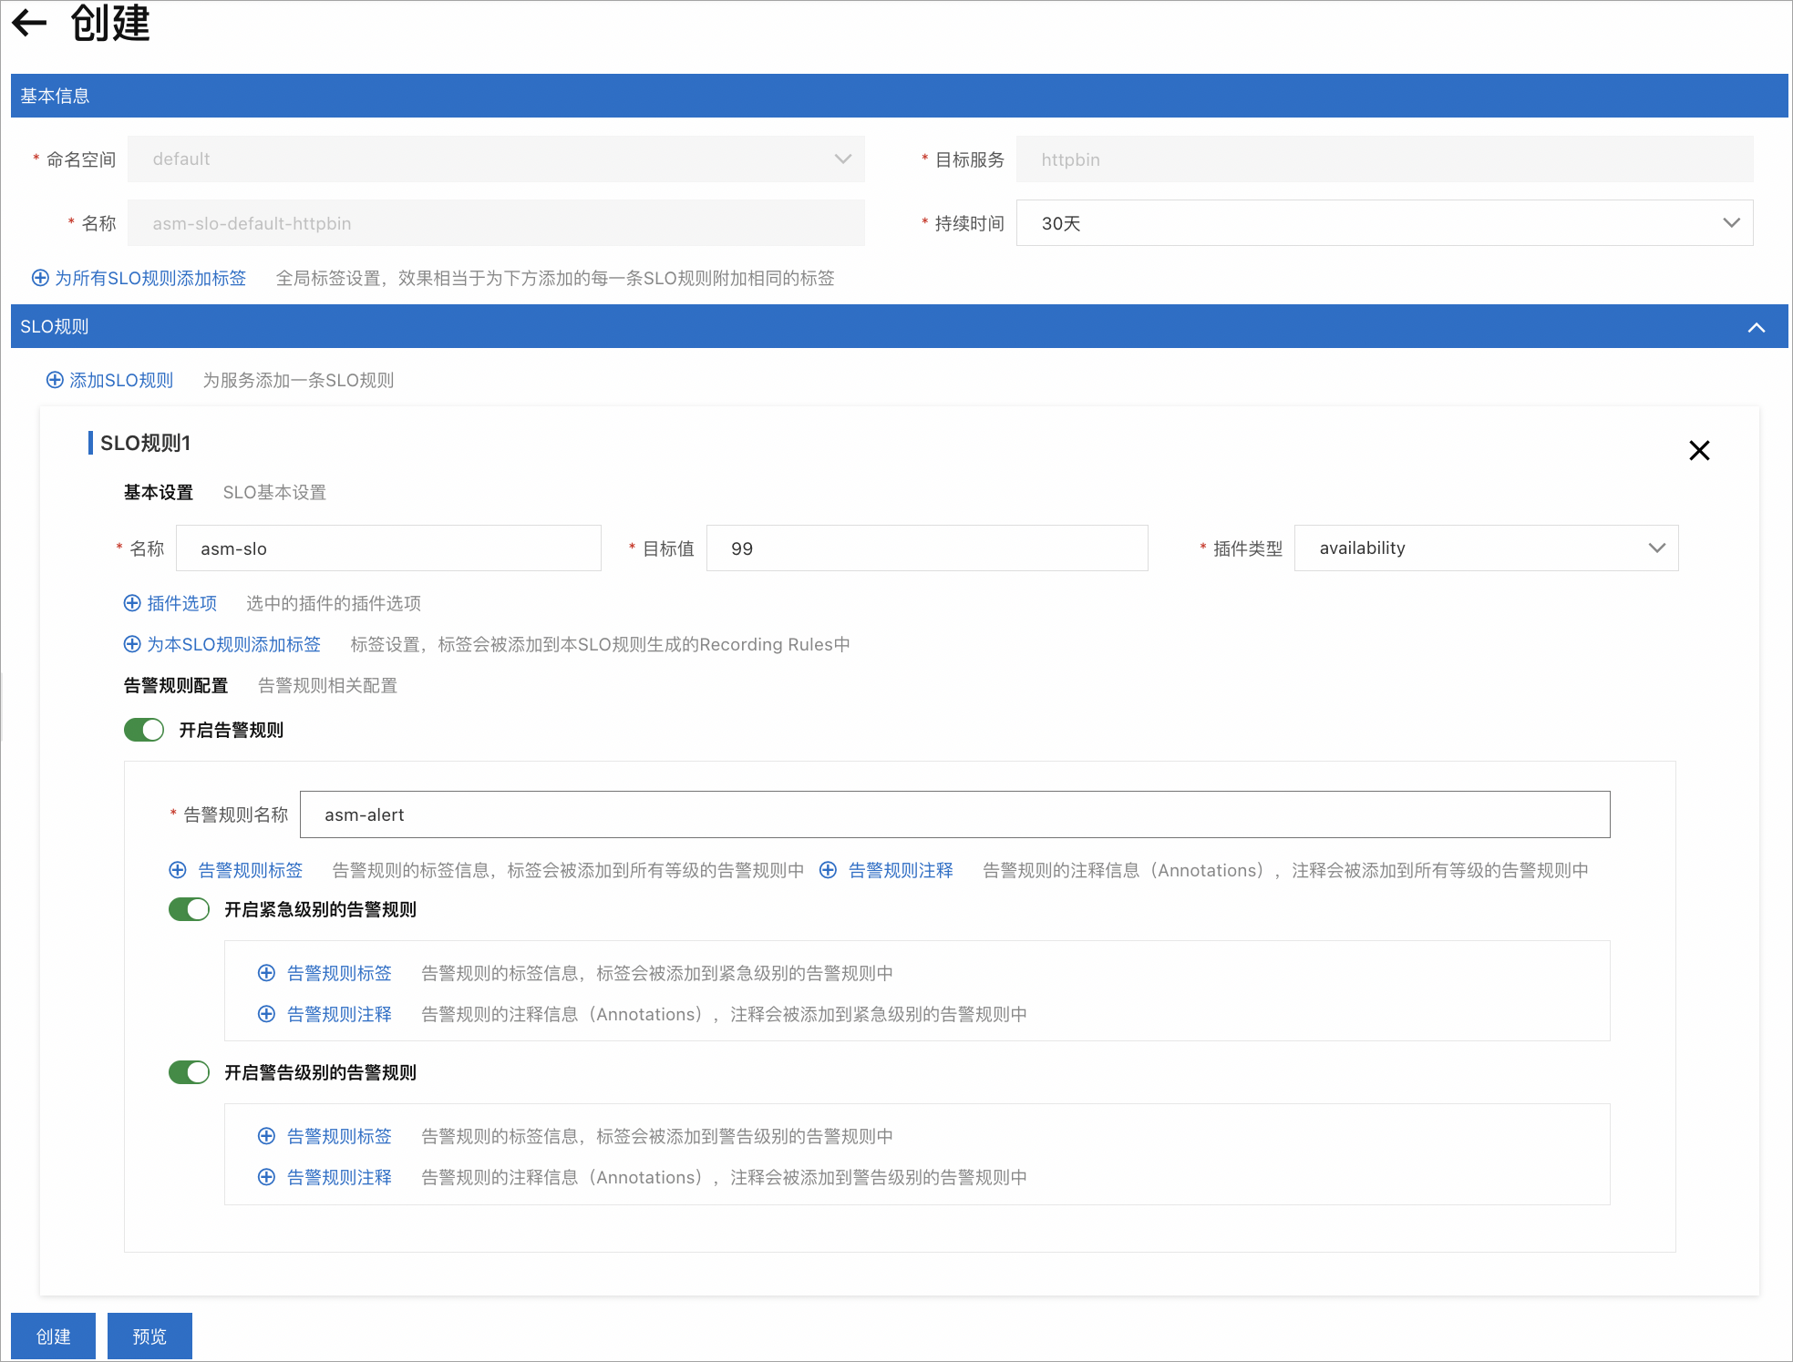Click plus icon beside 添加SLO规则
This screenshot has width=1793, height=1362.
pyautogui.click(x=55, y=380)
